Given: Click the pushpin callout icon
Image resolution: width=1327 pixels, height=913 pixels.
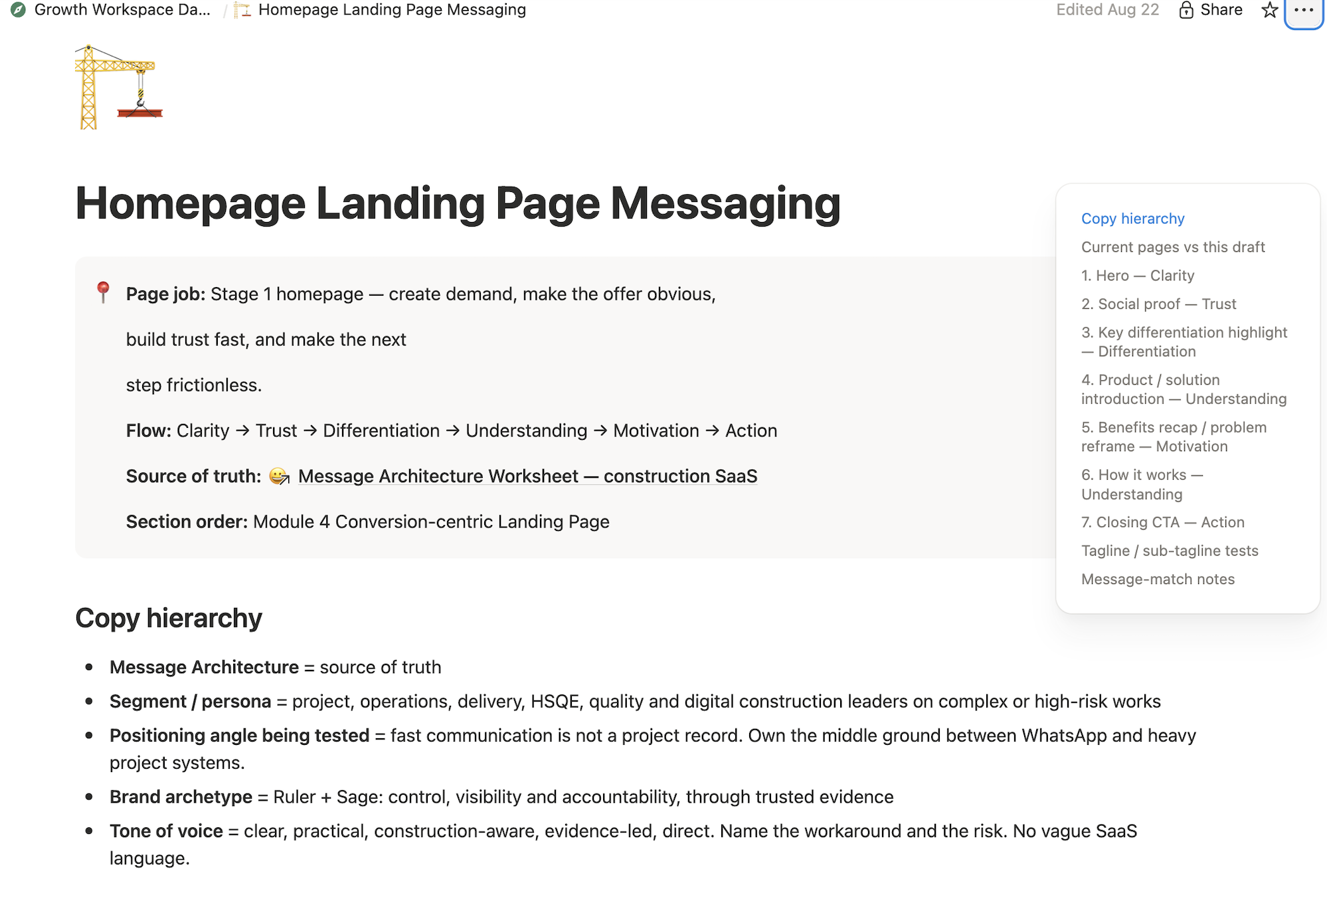Looking at the screenshot, I should click(x=103, y=292).
